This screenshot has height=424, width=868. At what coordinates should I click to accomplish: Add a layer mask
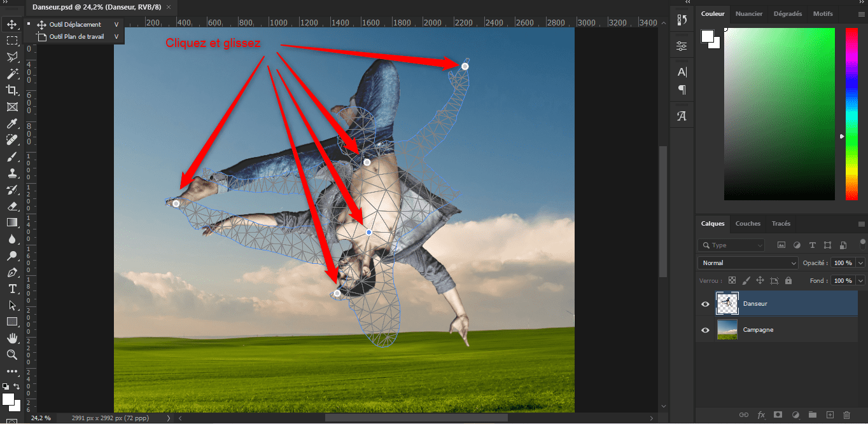(778, 414)
